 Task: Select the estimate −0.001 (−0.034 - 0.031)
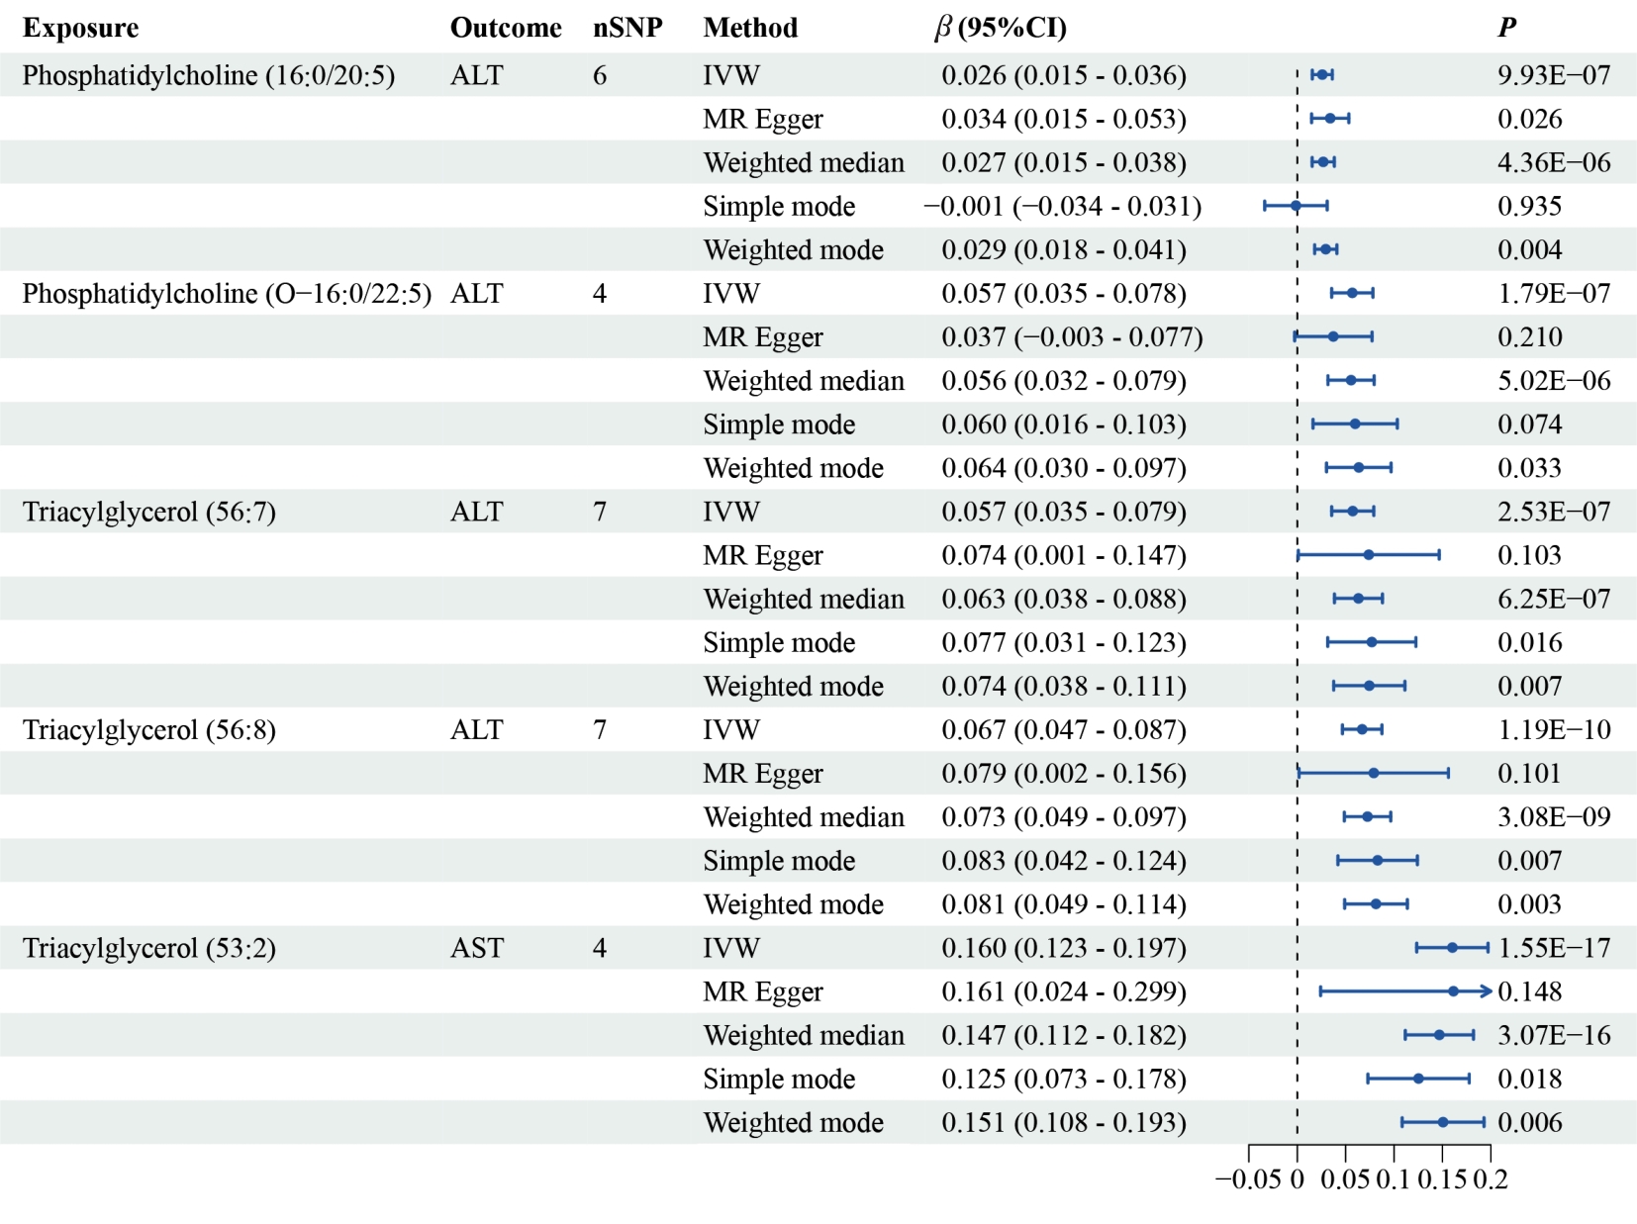tap(1062, 206)
